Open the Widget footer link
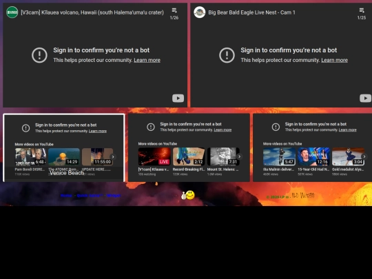Viewport: 372px width, 279px height. tap(114, 196)
